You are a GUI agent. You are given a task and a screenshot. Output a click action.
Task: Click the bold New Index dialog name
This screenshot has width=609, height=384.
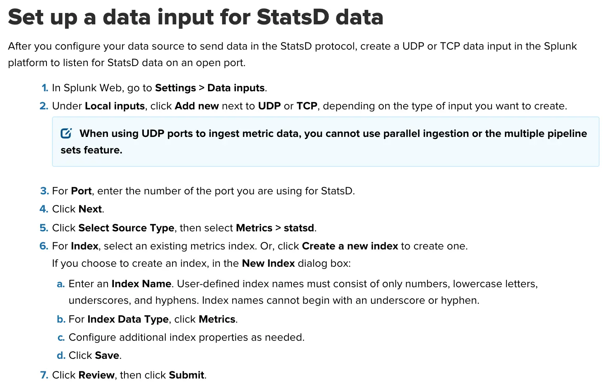point(268,263)
